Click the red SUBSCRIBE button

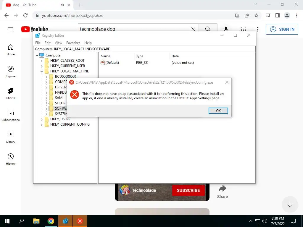[x=188, y=190]
